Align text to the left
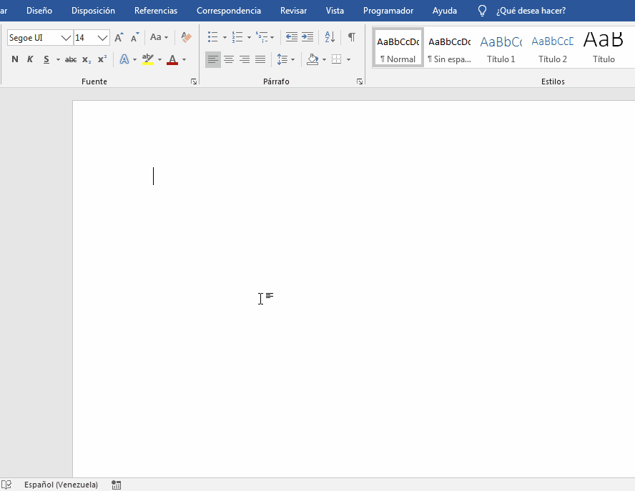 [213, 59]
